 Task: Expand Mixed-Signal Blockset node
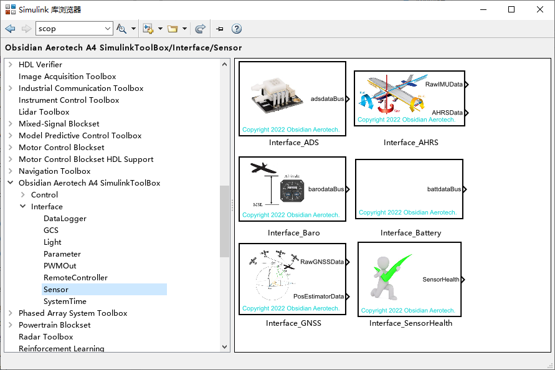tap(11, 123)
